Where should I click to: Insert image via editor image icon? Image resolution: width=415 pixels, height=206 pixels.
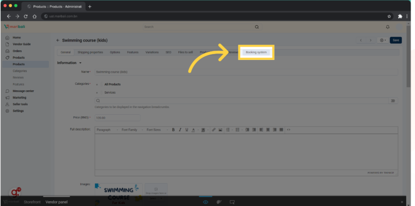click(x=220, y=130)
